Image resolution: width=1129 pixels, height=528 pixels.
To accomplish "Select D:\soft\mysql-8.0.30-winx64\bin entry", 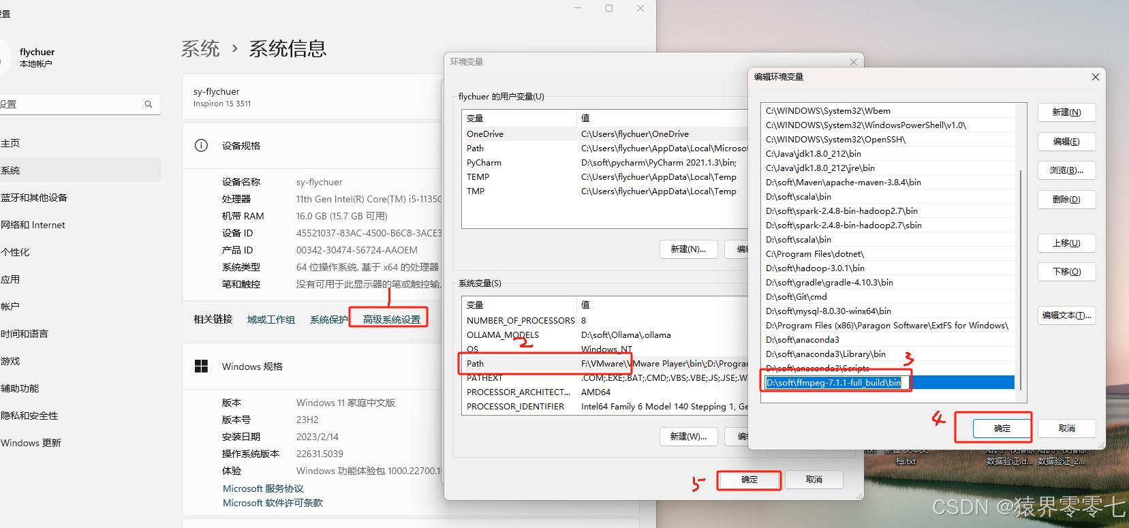I will click(x=889, y=311).
